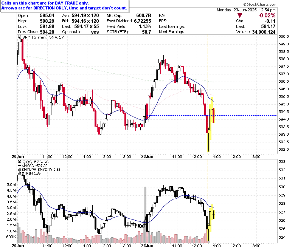Click the Open value 595.04
Image resolution: width=295 pixels, height=249 pixels.
pyautogui.click(x=47, y=15)
